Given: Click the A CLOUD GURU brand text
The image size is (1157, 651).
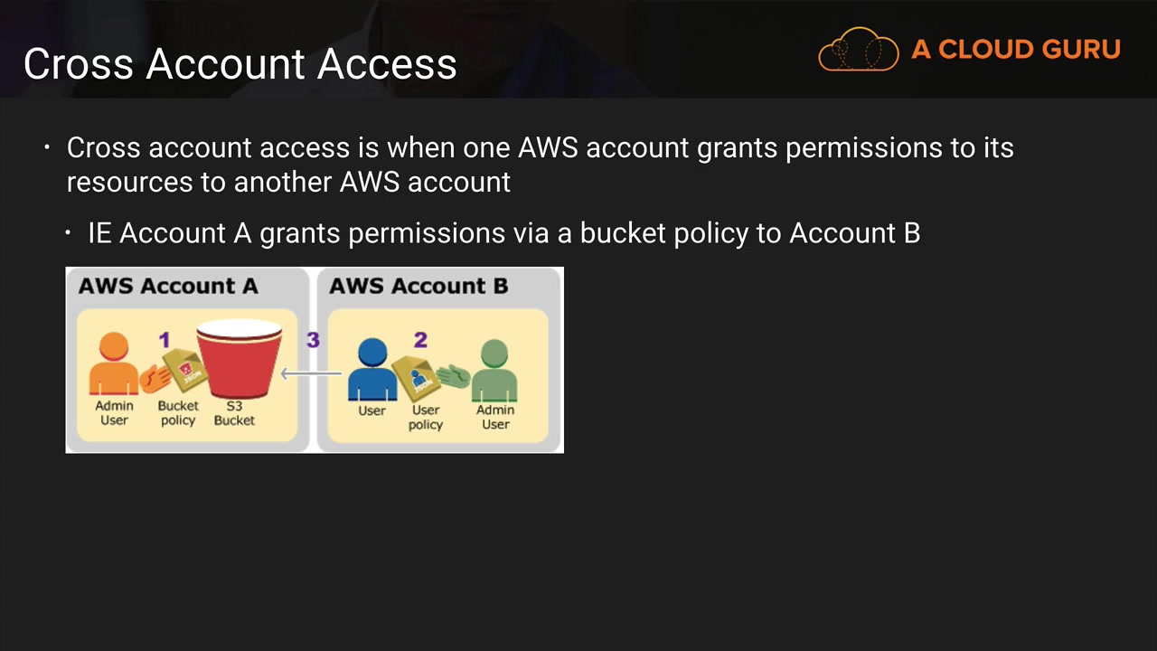Looking at the screenshot, I should pyautogui.click(x=1016, y=49).
